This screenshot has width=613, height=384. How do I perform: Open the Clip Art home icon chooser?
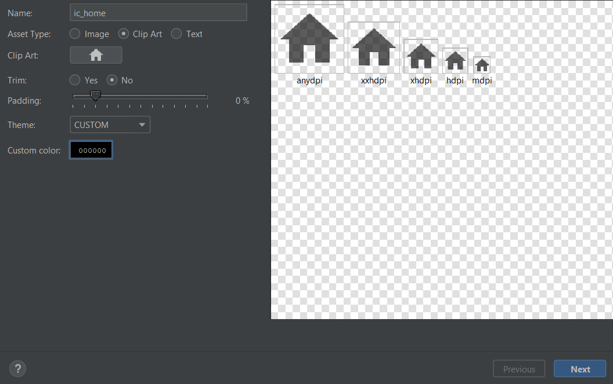96,55
